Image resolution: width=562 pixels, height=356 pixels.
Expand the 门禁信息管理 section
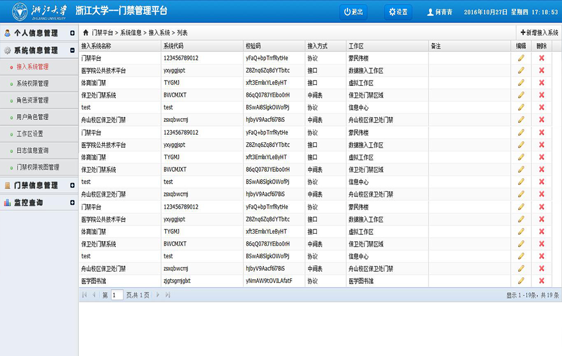72,185
